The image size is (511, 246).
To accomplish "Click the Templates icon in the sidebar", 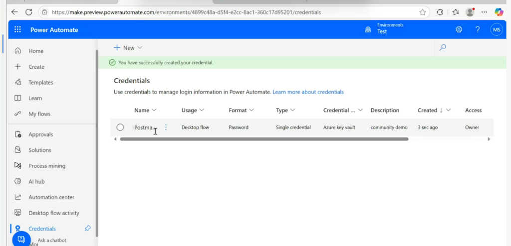I will point(18,82).
